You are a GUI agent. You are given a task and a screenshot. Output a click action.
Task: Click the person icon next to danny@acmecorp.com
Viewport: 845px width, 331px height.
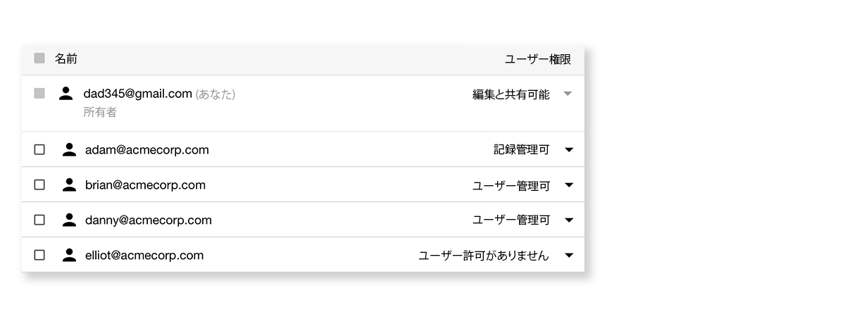(69, 220)
